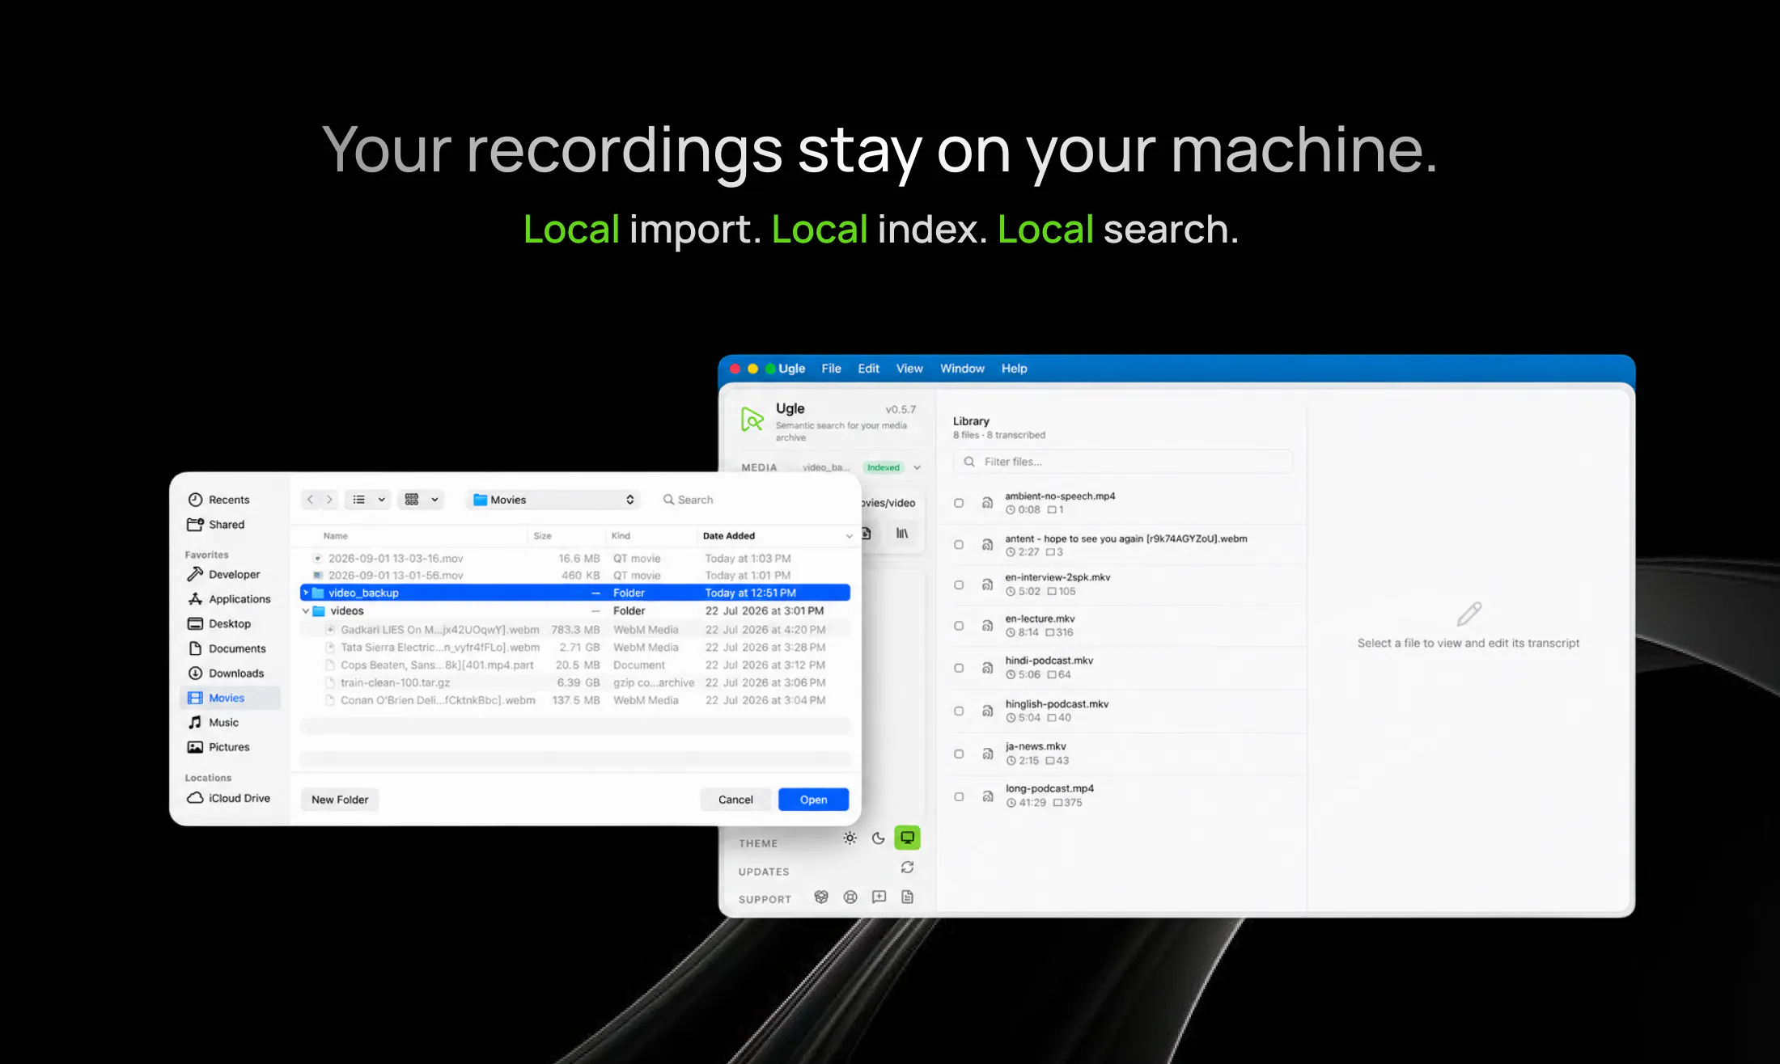
Task: Tick the checkbox for hindi-podcast.mkv
Action: 959,668
